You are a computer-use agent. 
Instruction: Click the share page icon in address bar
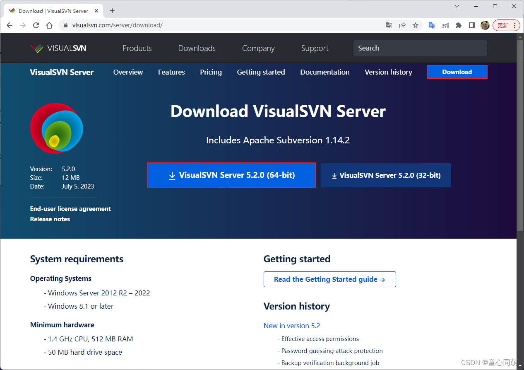tap(402, 25)
